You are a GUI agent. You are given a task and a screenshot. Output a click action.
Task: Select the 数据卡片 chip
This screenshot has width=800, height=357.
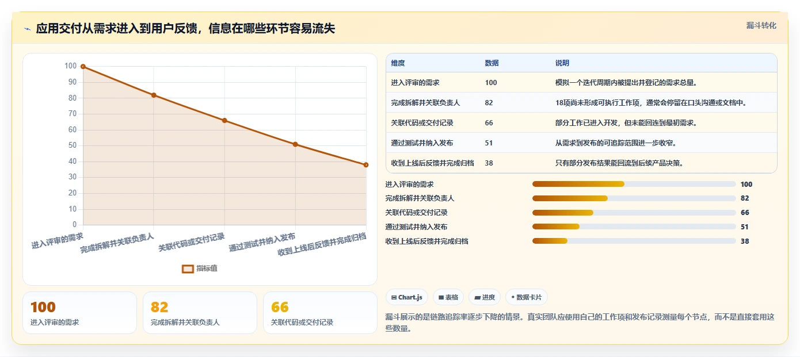point(526,297)
